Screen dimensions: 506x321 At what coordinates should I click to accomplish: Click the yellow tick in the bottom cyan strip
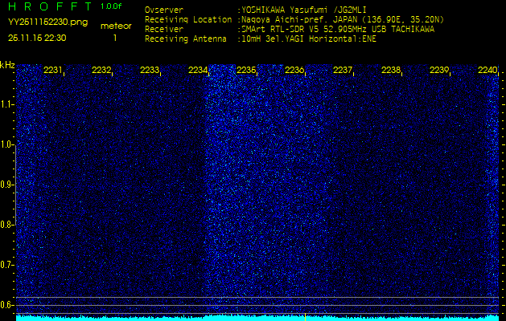(305, 317)
